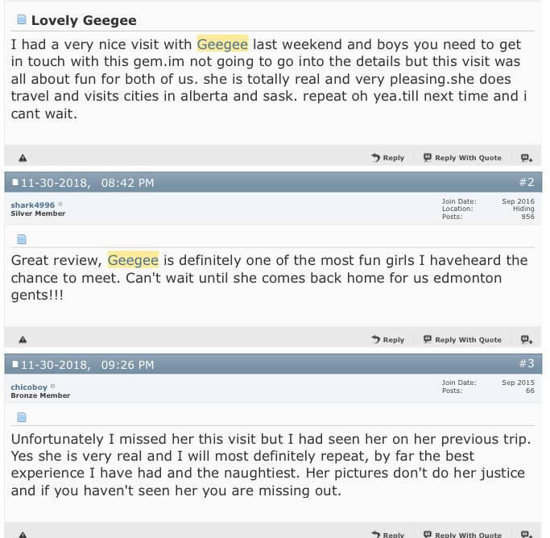
Task: Click report icon under shark4996's post
Action: (x=23, y=340)
